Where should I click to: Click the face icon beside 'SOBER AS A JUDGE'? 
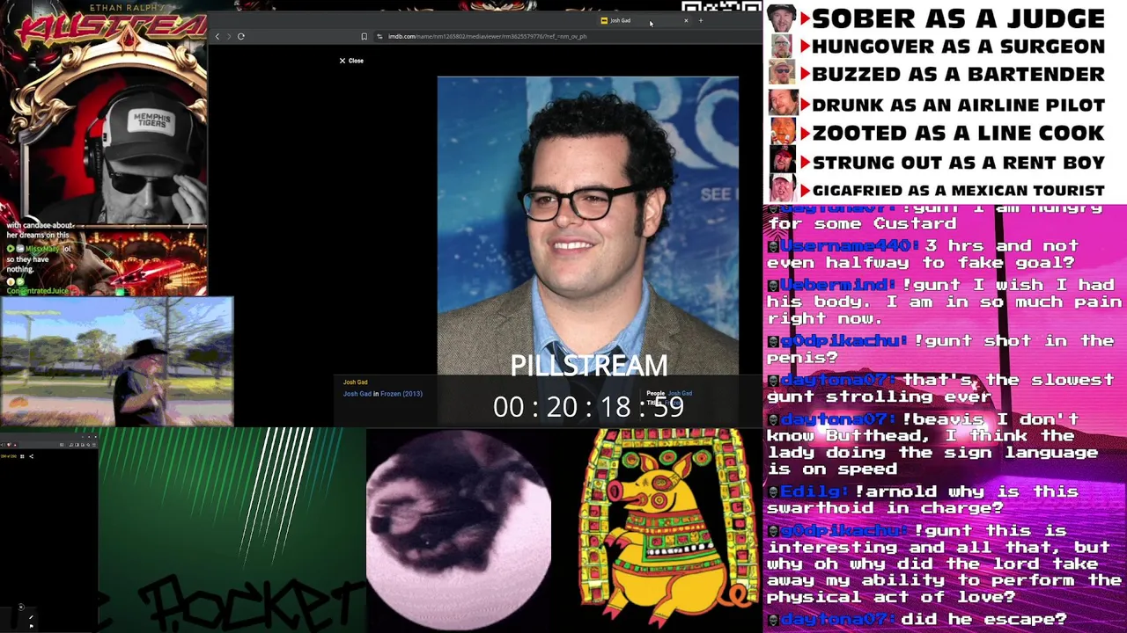(781, 18)
